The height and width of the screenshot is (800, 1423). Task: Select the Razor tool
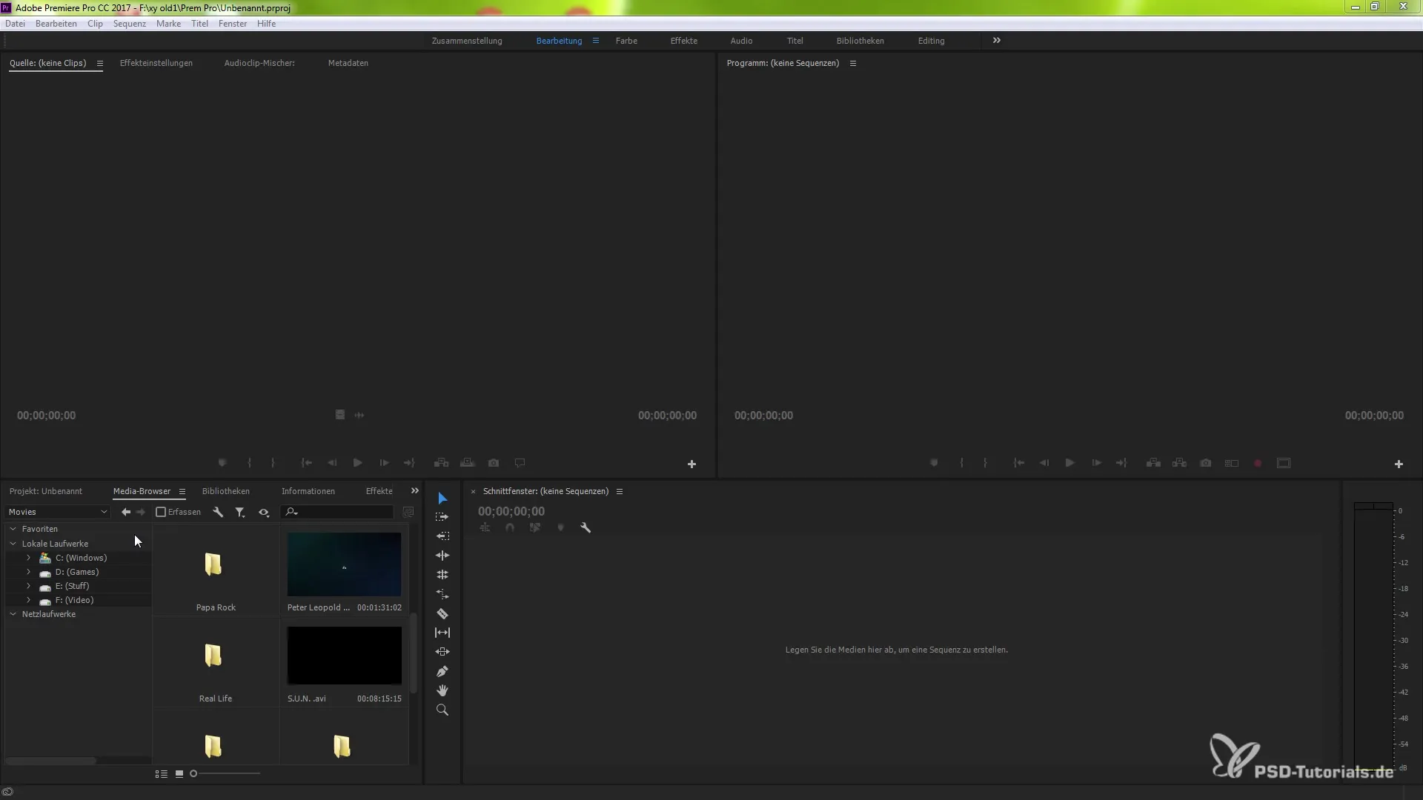coord(442,613)
